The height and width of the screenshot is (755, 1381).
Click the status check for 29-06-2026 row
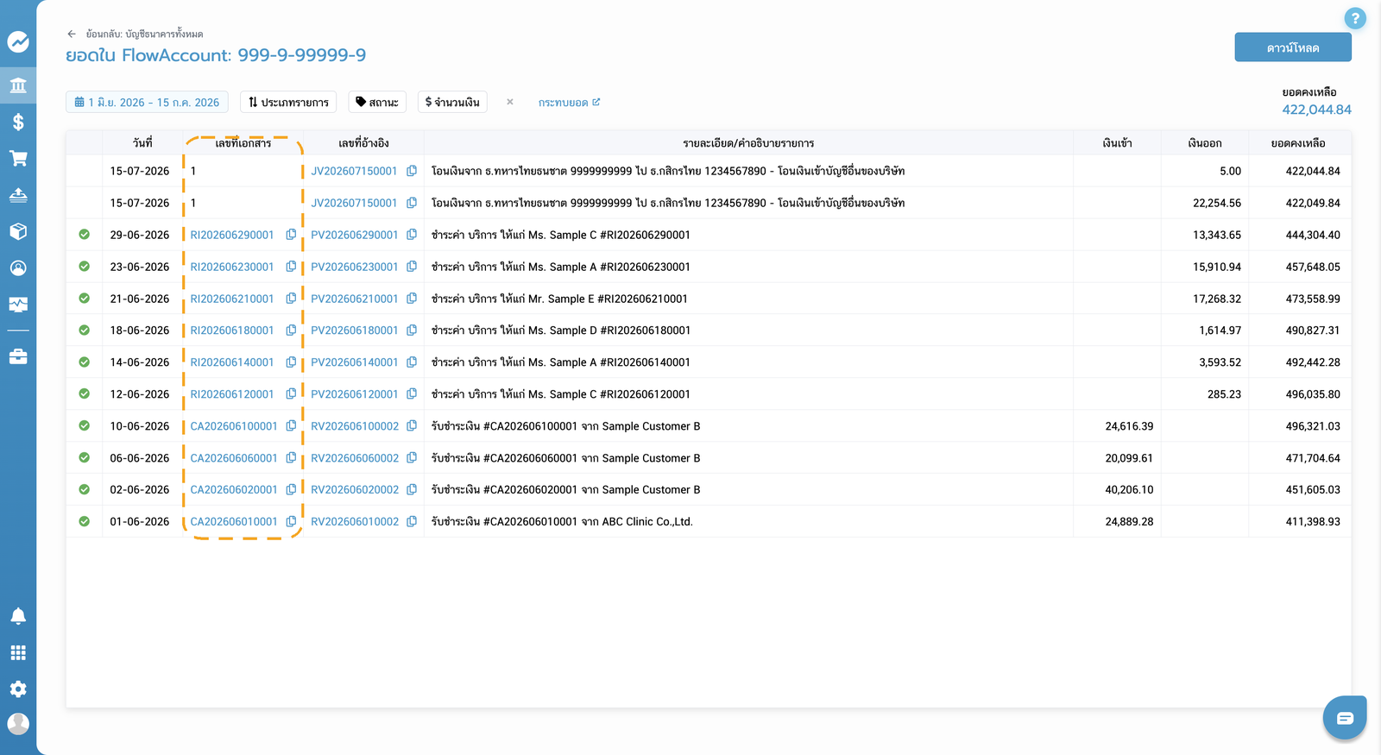click(84, 235)
